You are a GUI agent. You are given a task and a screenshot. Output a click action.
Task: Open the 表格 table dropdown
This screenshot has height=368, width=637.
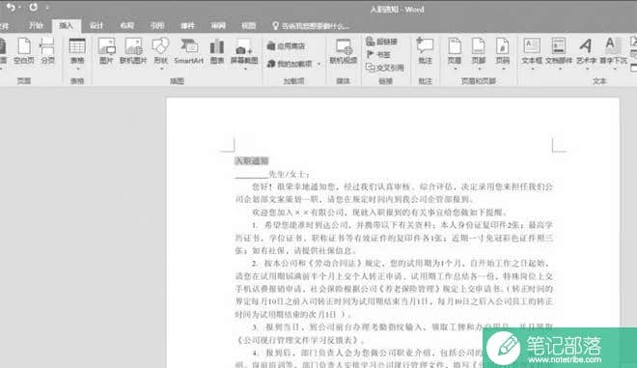pyautogui.click(x=77, y=53)
